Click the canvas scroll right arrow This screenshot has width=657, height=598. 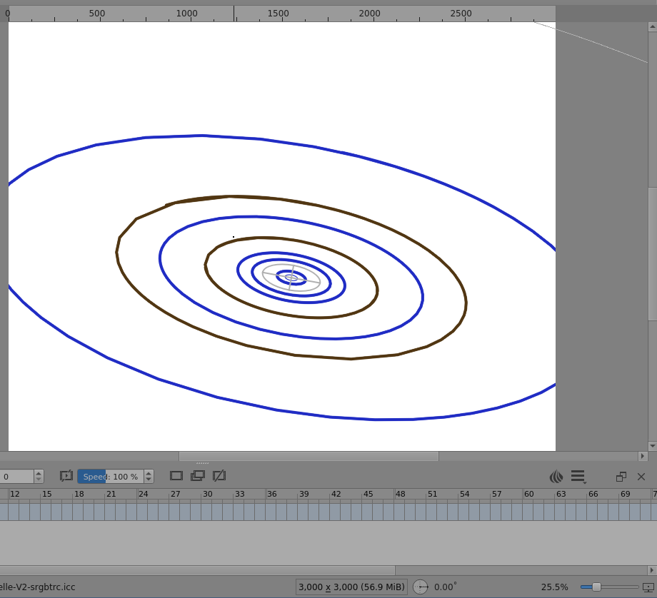(643, 456)
